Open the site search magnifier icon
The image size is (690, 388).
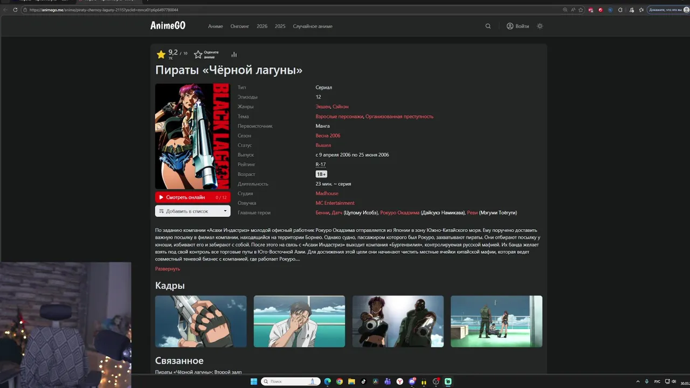coord(488,26)
